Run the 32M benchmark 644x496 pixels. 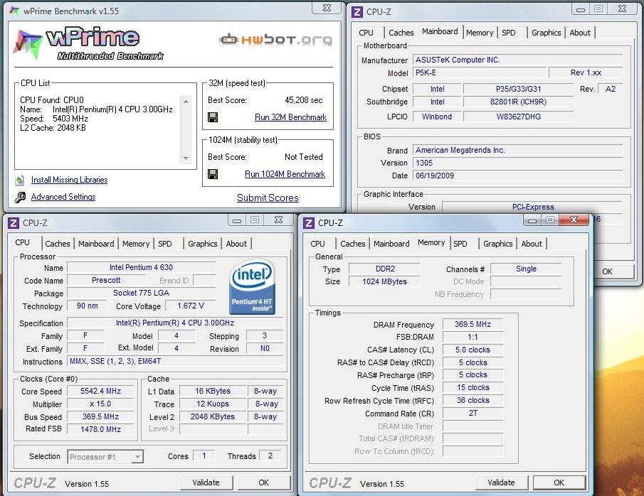coord(290,117)
